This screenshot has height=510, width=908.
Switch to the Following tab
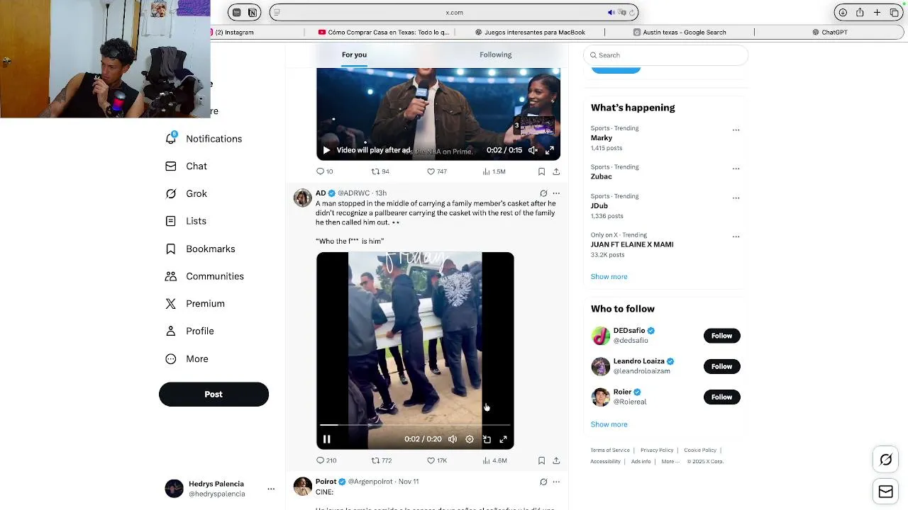(x=495, y=55)
